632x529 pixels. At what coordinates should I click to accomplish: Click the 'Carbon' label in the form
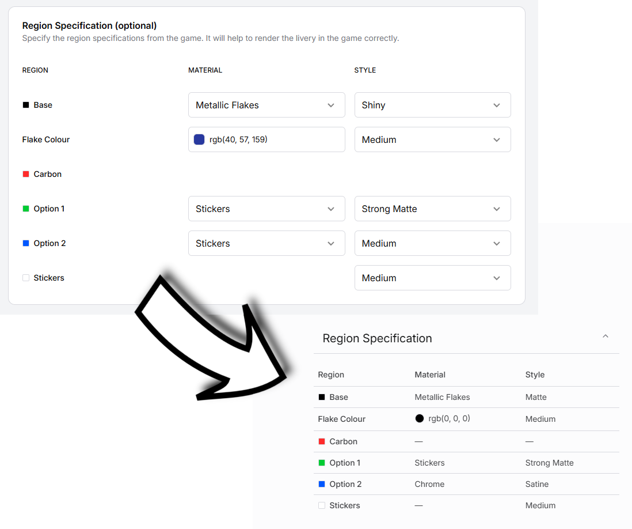[x=48, y=174]
